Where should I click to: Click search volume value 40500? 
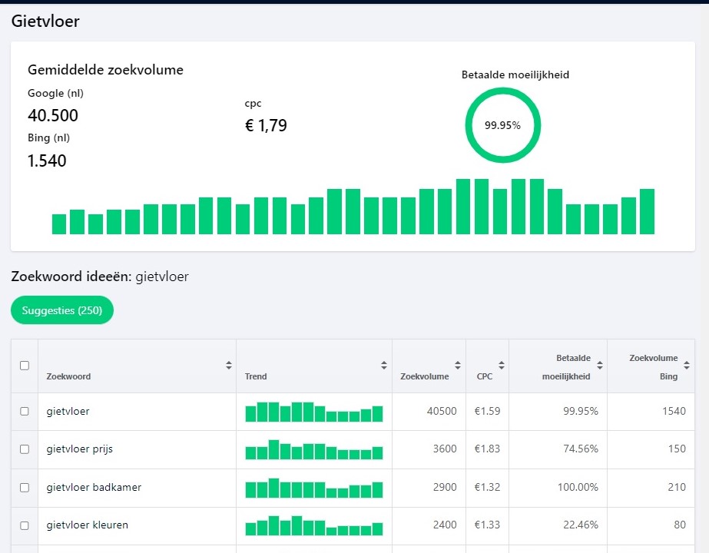click(x=442, y=411)
